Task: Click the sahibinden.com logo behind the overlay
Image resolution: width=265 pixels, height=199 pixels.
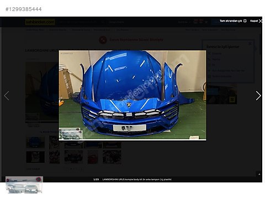Action: (40, 22)
